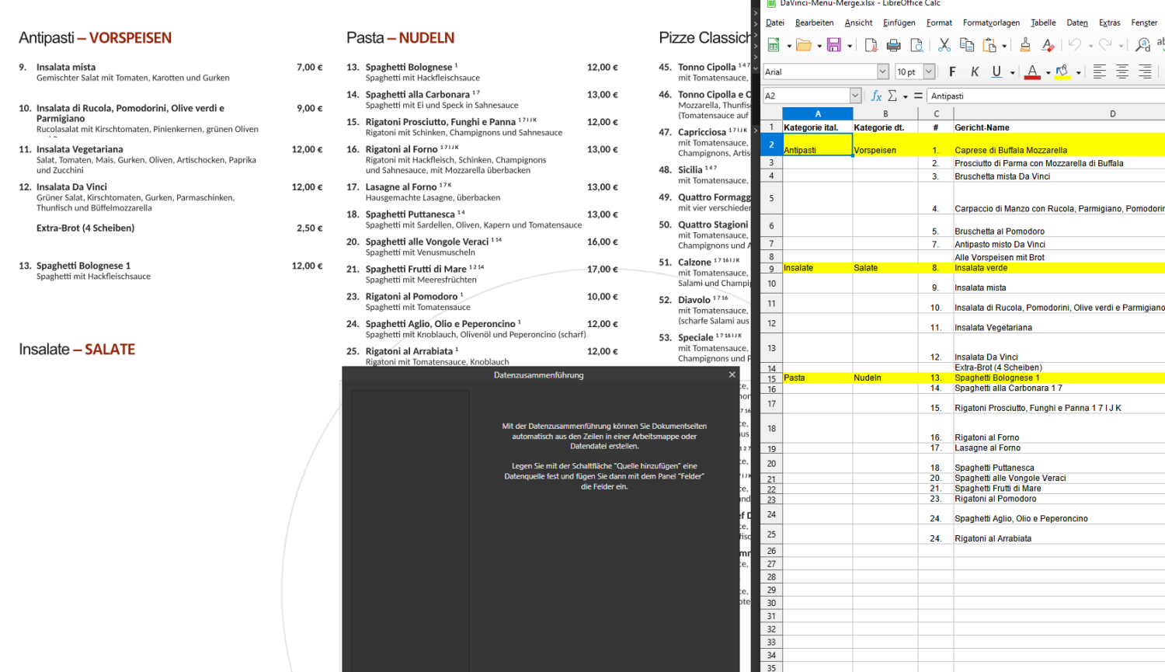Viewport: 1165px width, 672px height.
Task: Select the Clone Formatting paintbrush
Action: [x=1025, y=45]
